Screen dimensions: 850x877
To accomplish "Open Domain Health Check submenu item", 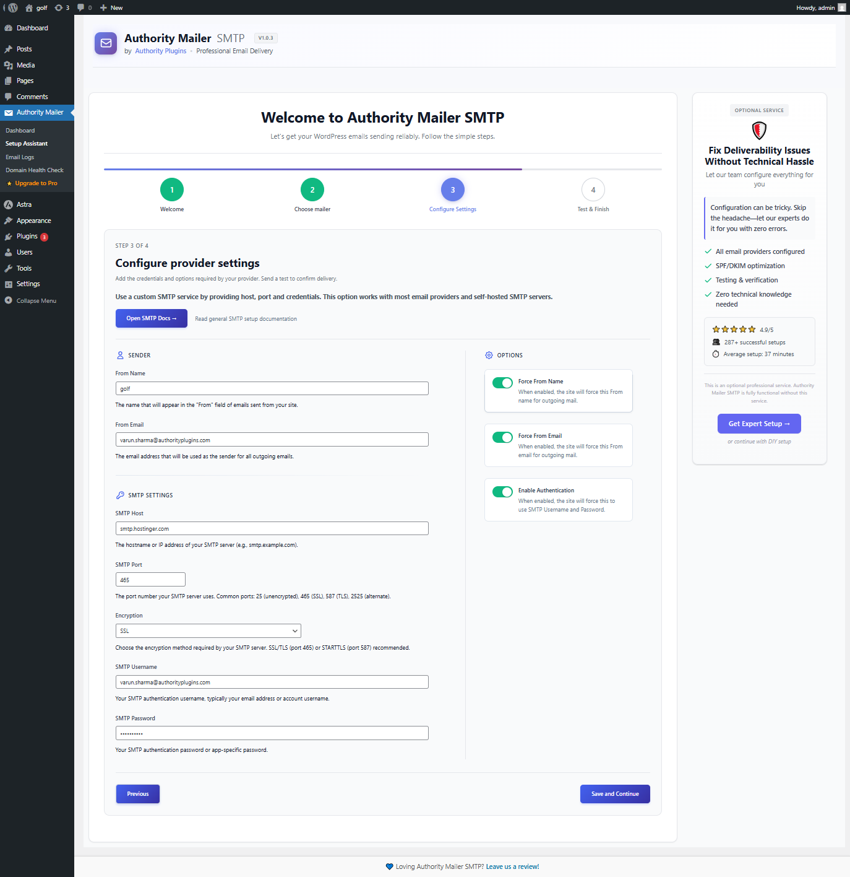I will (x=35, y=170).
